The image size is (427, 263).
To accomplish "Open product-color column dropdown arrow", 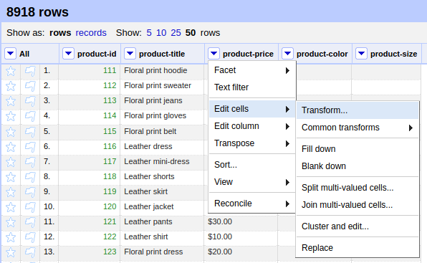I will (x=287, y=53).
